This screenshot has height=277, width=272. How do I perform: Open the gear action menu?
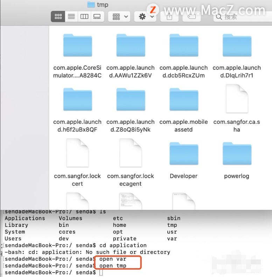145,16
